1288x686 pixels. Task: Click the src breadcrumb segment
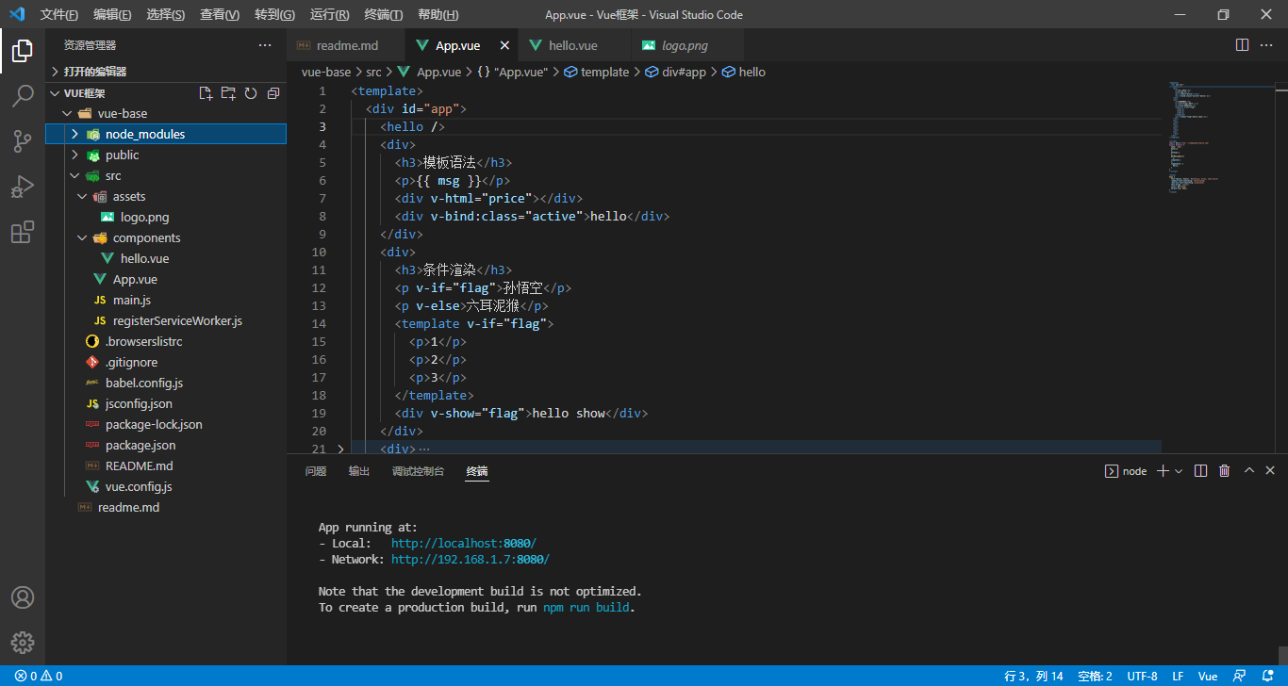tap(373, 72)
